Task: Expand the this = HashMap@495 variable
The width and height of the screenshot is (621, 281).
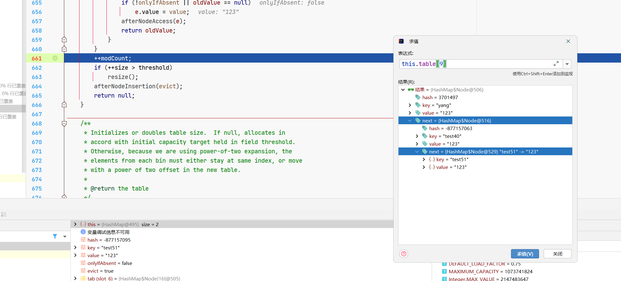Action: click(75, 224)
